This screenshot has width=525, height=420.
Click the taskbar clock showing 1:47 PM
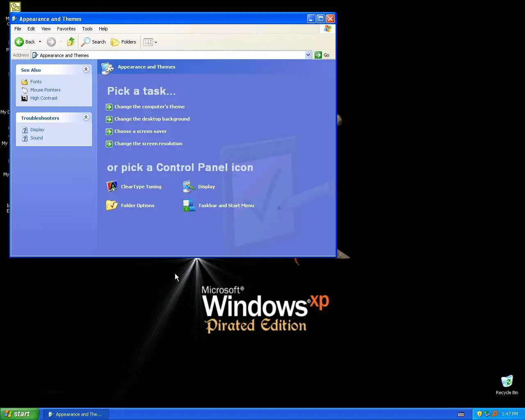[x=510, y=414]
